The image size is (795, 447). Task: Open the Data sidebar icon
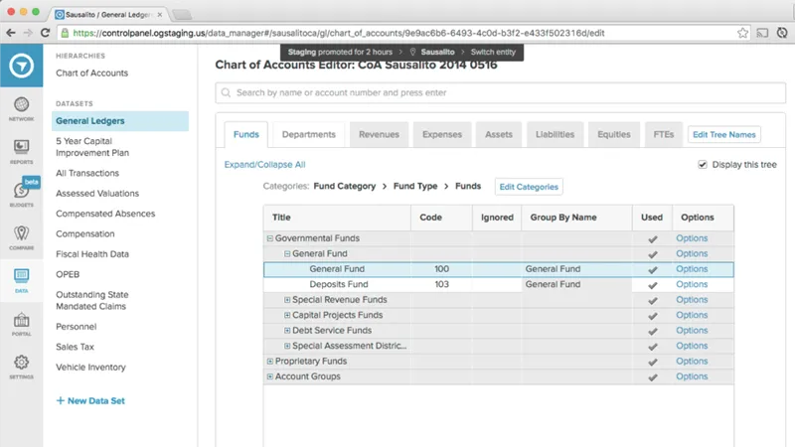click(21, 280)
